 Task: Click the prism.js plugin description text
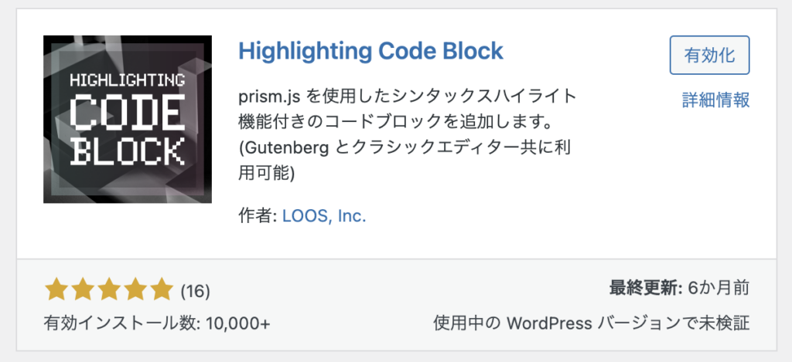[408, 109]
